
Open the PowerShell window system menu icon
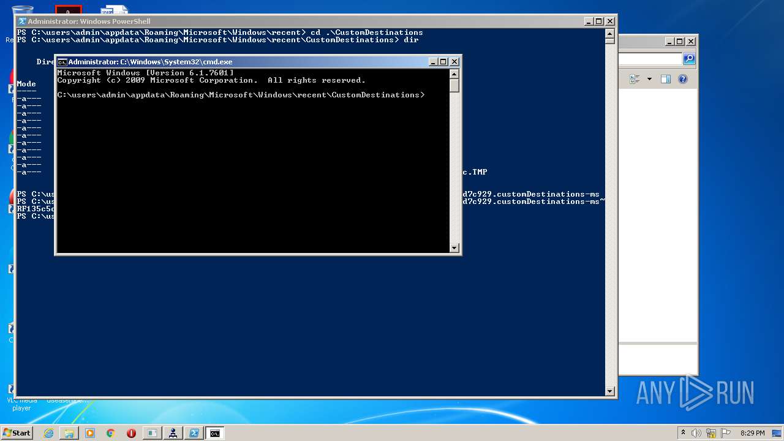(22, 21)
